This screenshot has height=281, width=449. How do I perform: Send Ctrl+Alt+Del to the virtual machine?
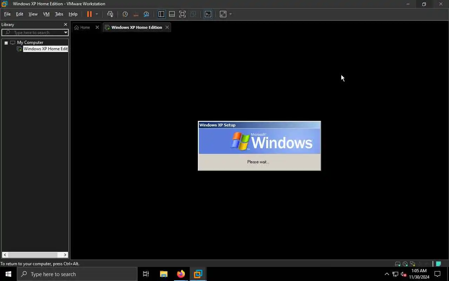[110, 14]
